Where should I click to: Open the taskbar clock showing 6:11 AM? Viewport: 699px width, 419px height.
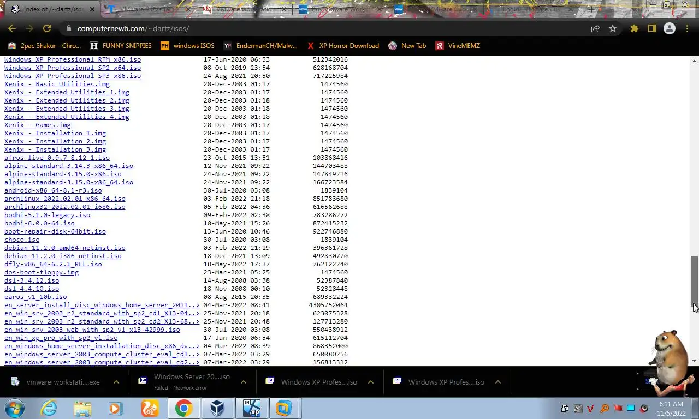tap(671, 409)
